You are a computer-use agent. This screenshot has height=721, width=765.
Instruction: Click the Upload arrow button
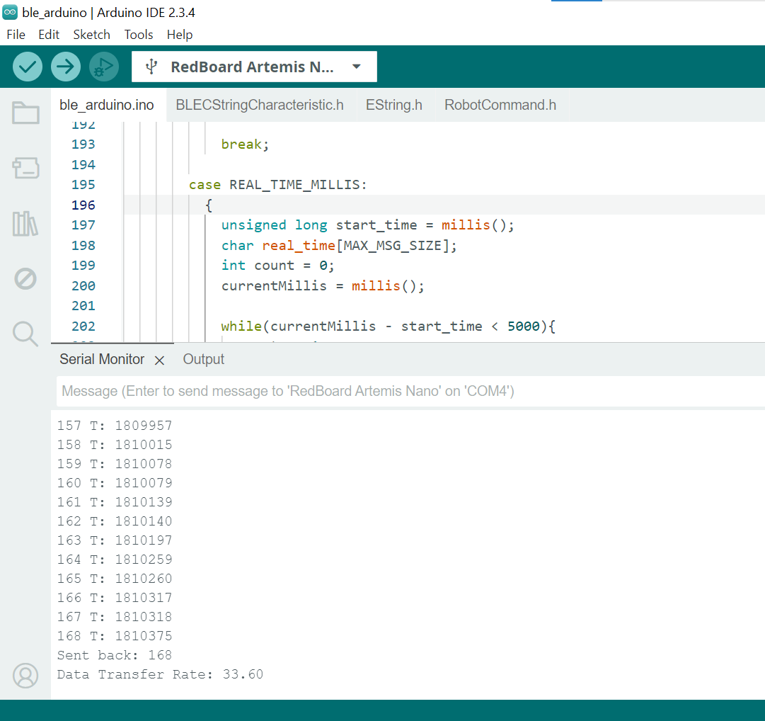tap(65, 67)
